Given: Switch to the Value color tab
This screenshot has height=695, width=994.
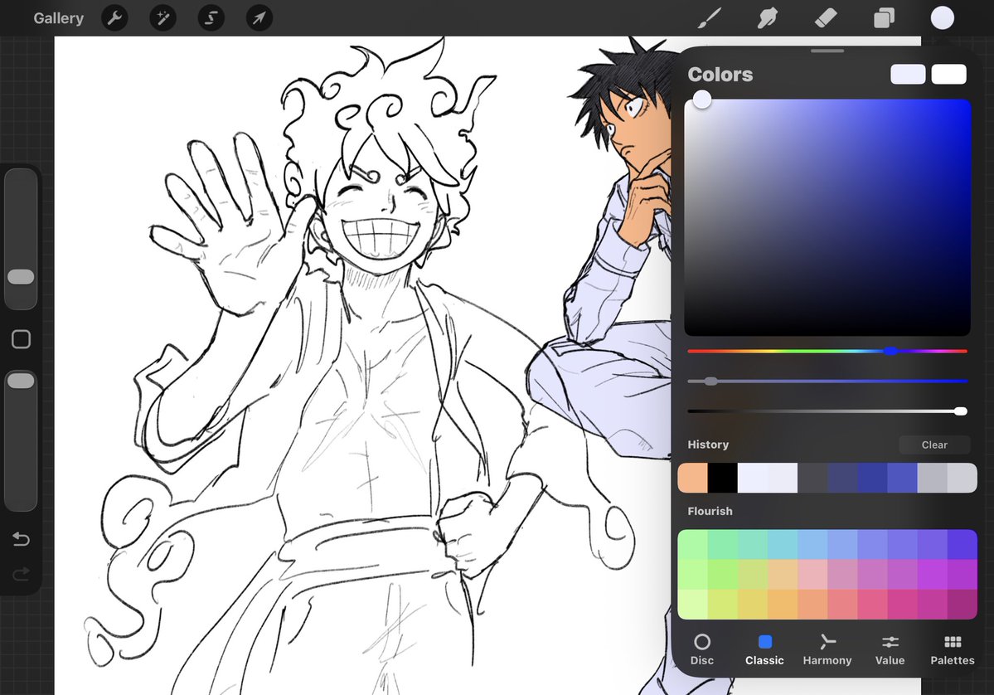Looking at the screenshot, I should tap(890, 649).
